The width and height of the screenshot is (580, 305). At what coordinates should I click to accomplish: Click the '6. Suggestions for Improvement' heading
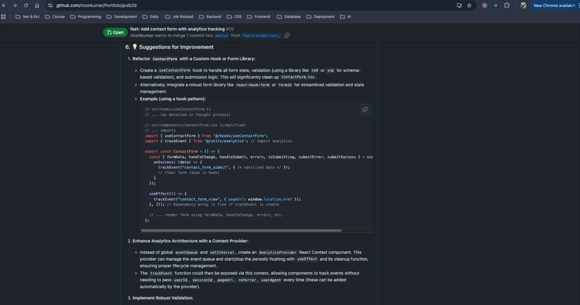[170, 47]
